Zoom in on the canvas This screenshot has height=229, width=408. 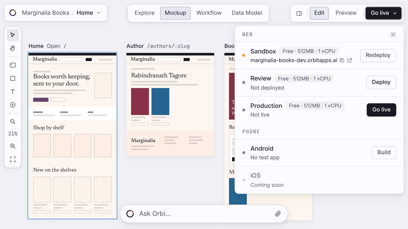13,146
